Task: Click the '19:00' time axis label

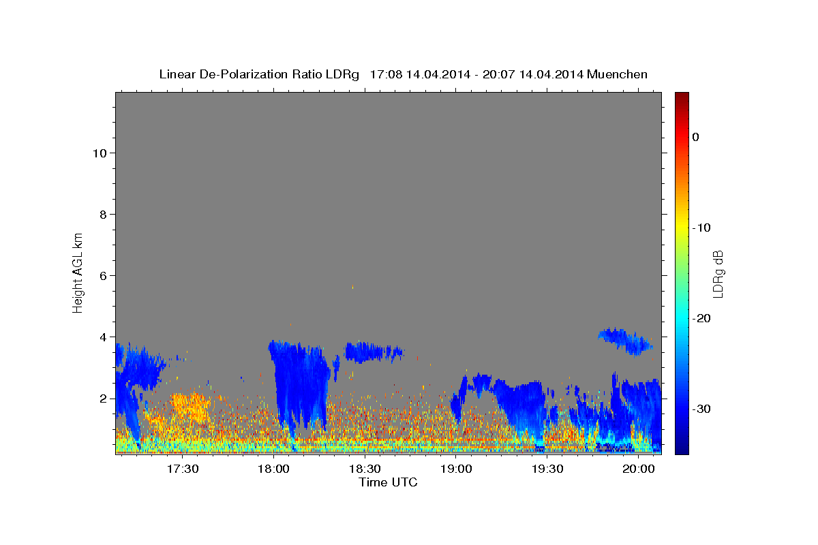Action: click(x=456, y=469)
